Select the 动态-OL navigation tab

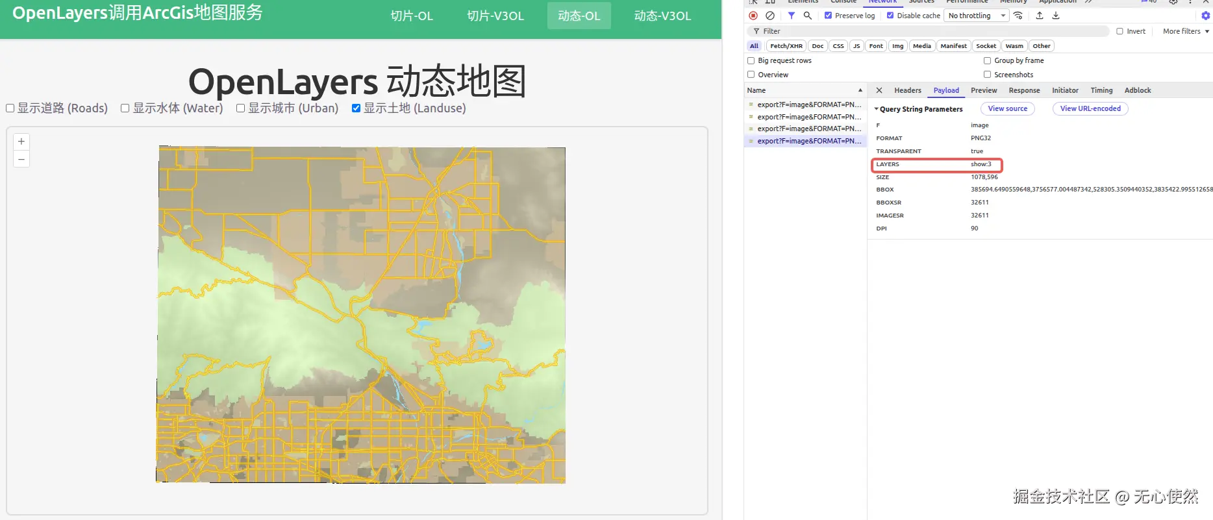[579, 16]
